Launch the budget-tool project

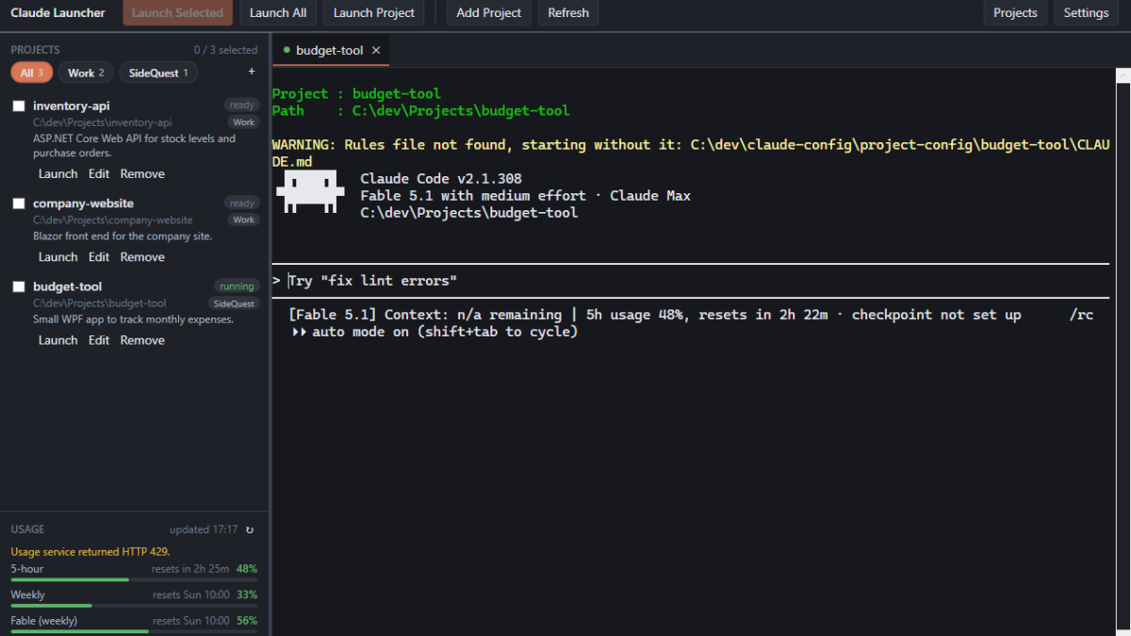click(58, 340)
